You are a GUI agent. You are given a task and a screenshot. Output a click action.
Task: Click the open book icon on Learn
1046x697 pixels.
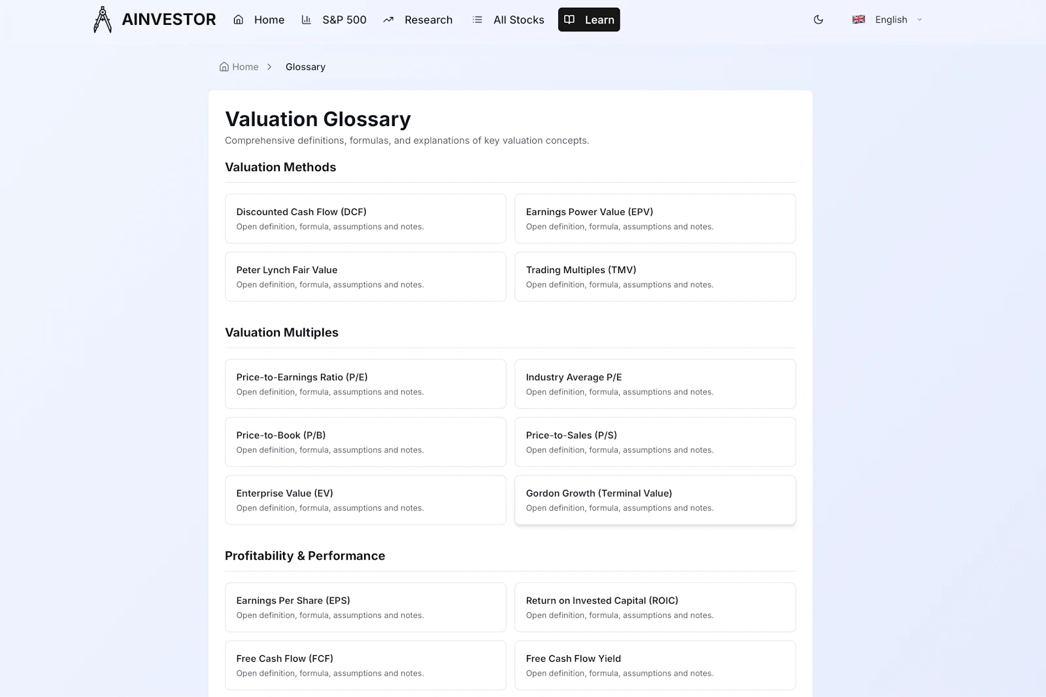(569, 20)
